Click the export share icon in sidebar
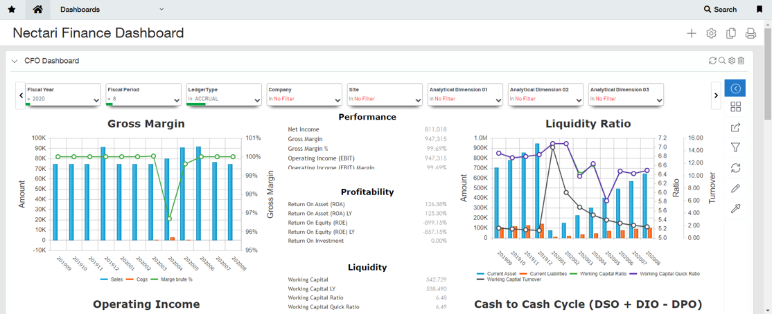Image resolution: width=772 pixels, height=314 pixels. [x=735, y=128]
